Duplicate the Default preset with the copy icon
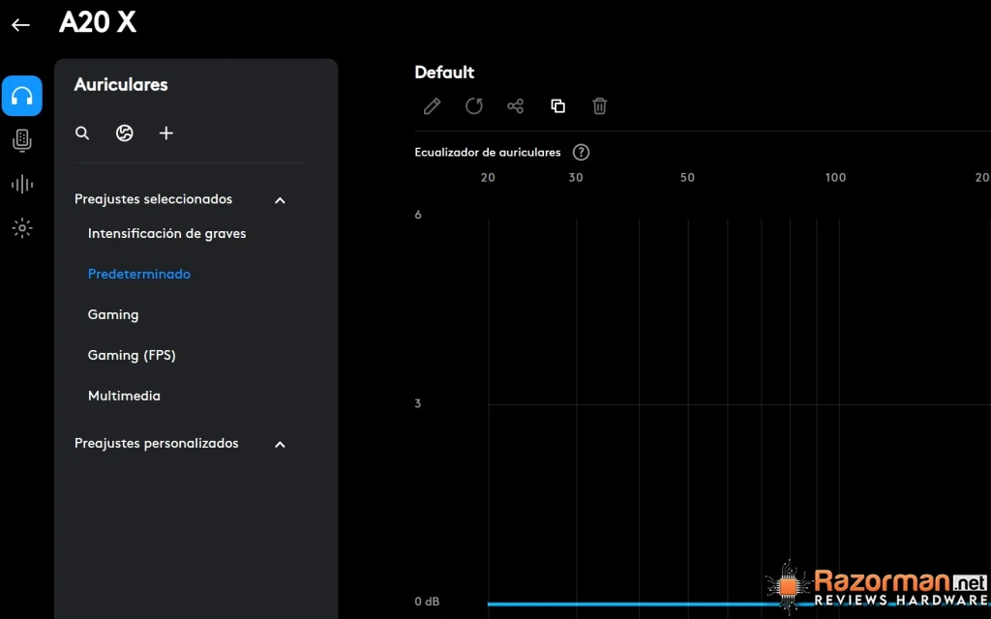The image size is (991, 619). (558, 106)
